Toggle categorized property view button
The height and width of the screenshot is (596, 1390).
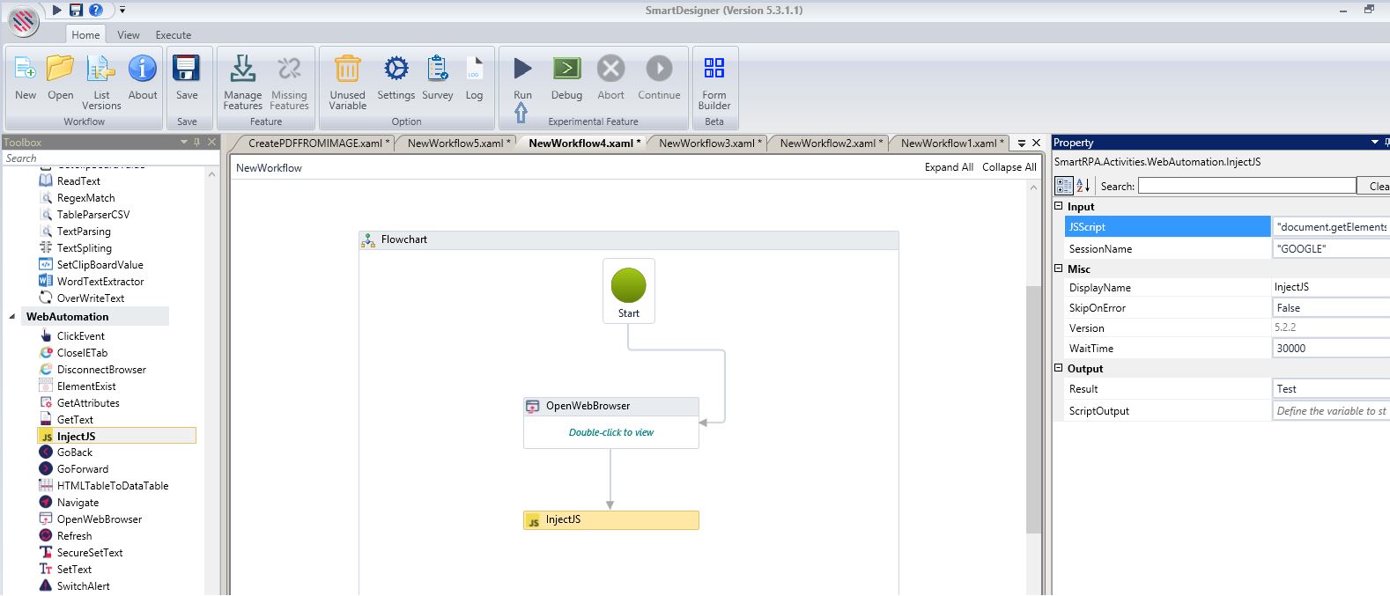coord(1064,186)
